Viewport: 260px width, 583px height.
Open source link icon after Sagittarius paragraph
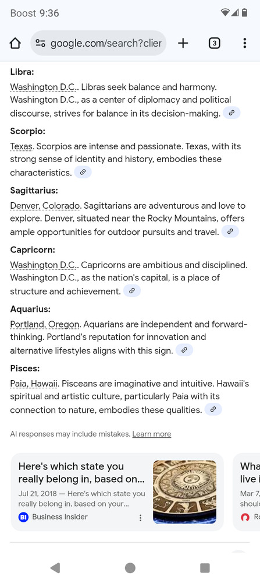[230, 231]
